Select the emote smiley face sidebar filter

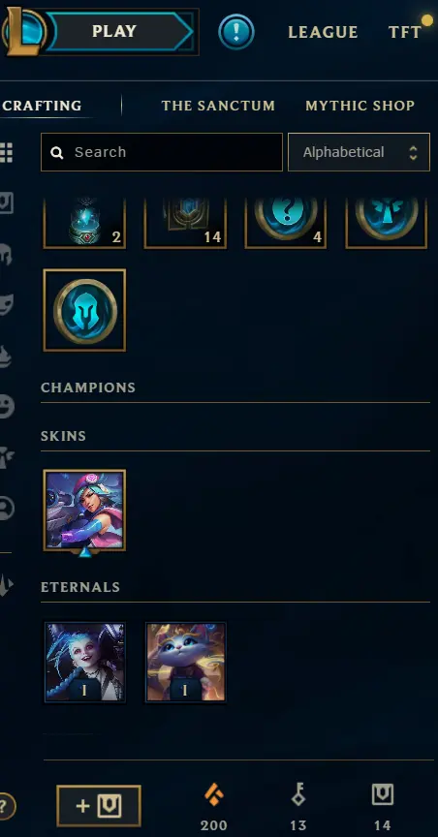(7, 407)
